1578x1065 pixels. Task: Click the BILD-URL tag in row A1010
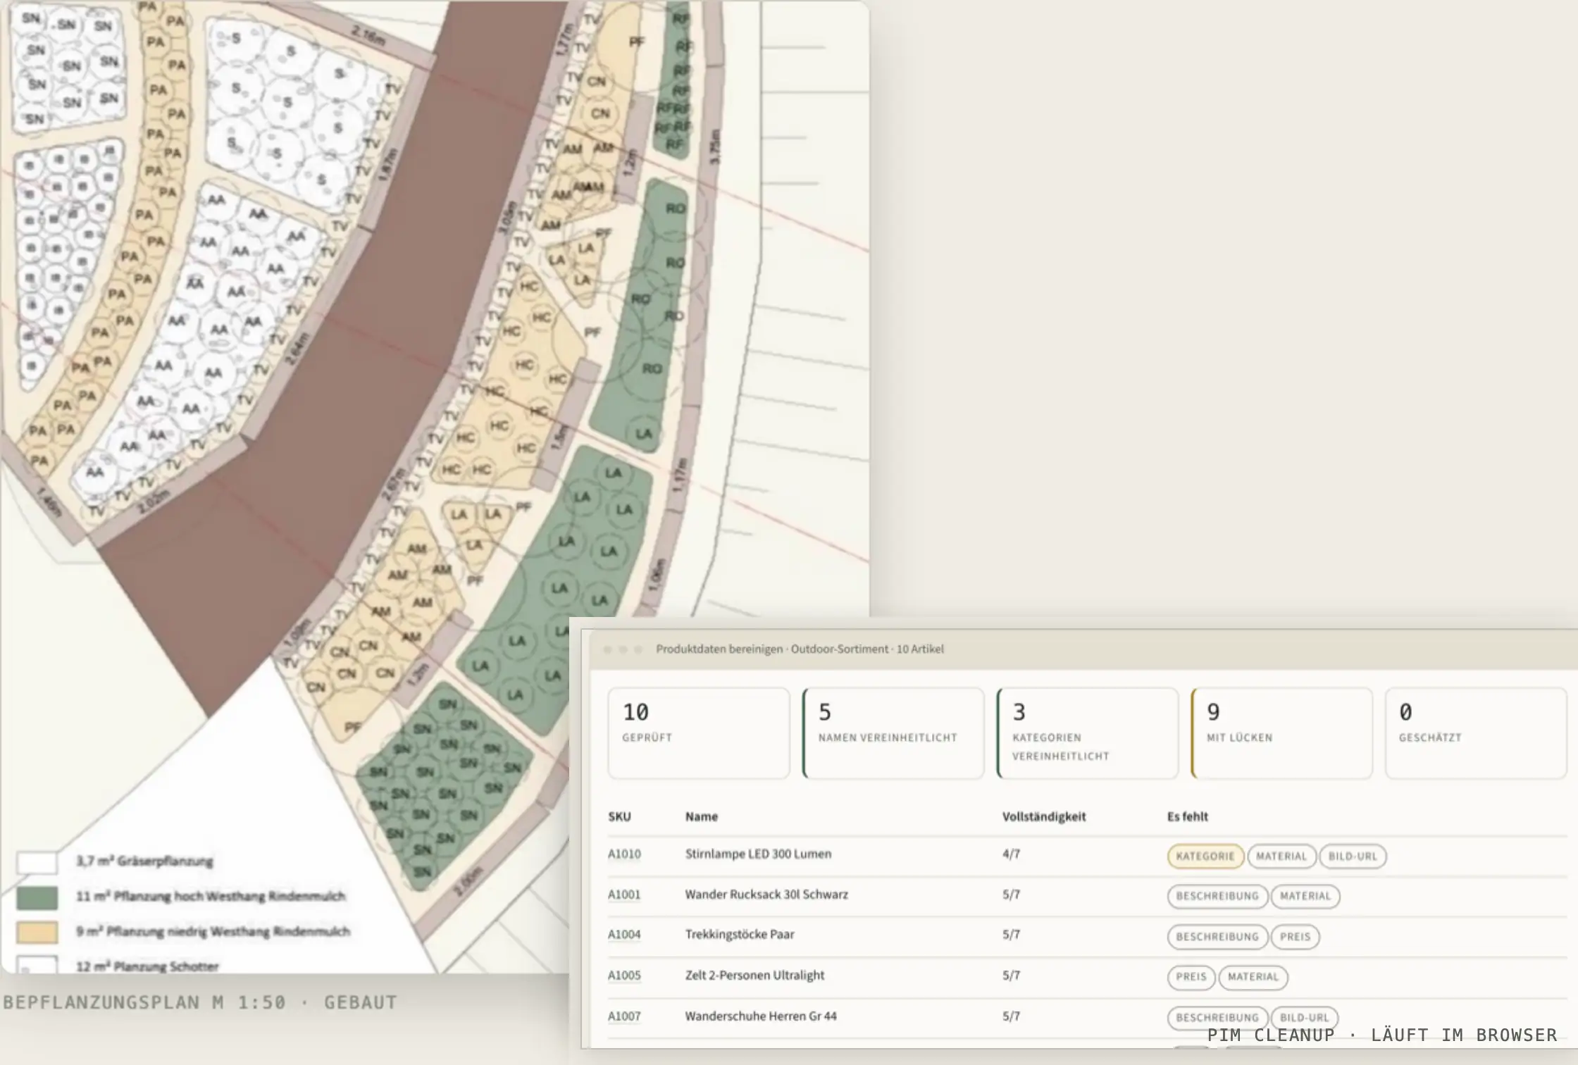coord(1353,857)
